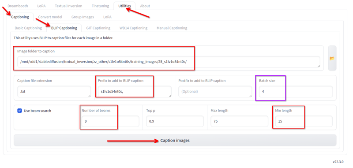
Task: Focus the Min length input
Action: coord(304,121)
